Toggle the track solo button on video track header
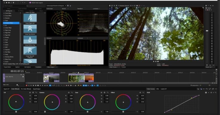 (x=23, y=75)
